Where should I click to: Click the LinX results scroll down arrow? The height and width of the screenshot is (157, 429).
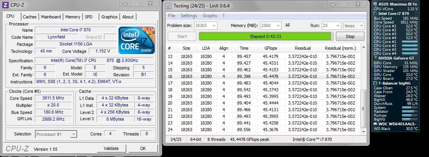click(x=363, y=132)
